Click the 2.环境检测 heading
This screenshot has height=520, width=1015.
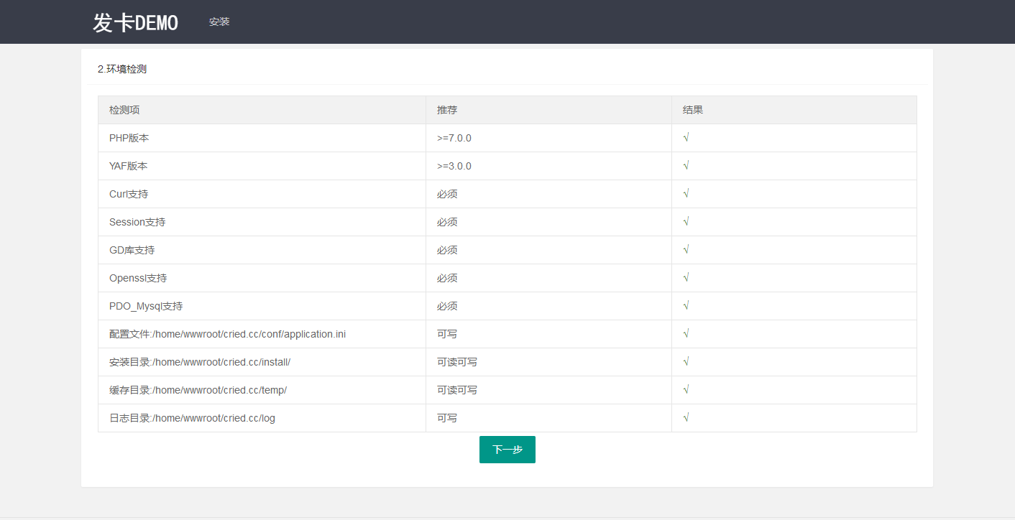click(122, 70)
